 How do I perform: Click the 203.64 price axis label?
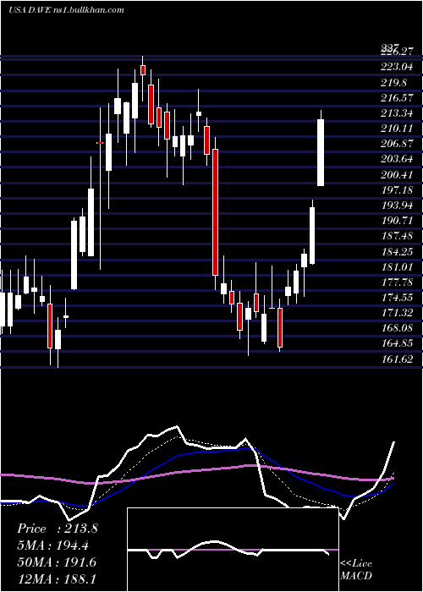[396, 159]
